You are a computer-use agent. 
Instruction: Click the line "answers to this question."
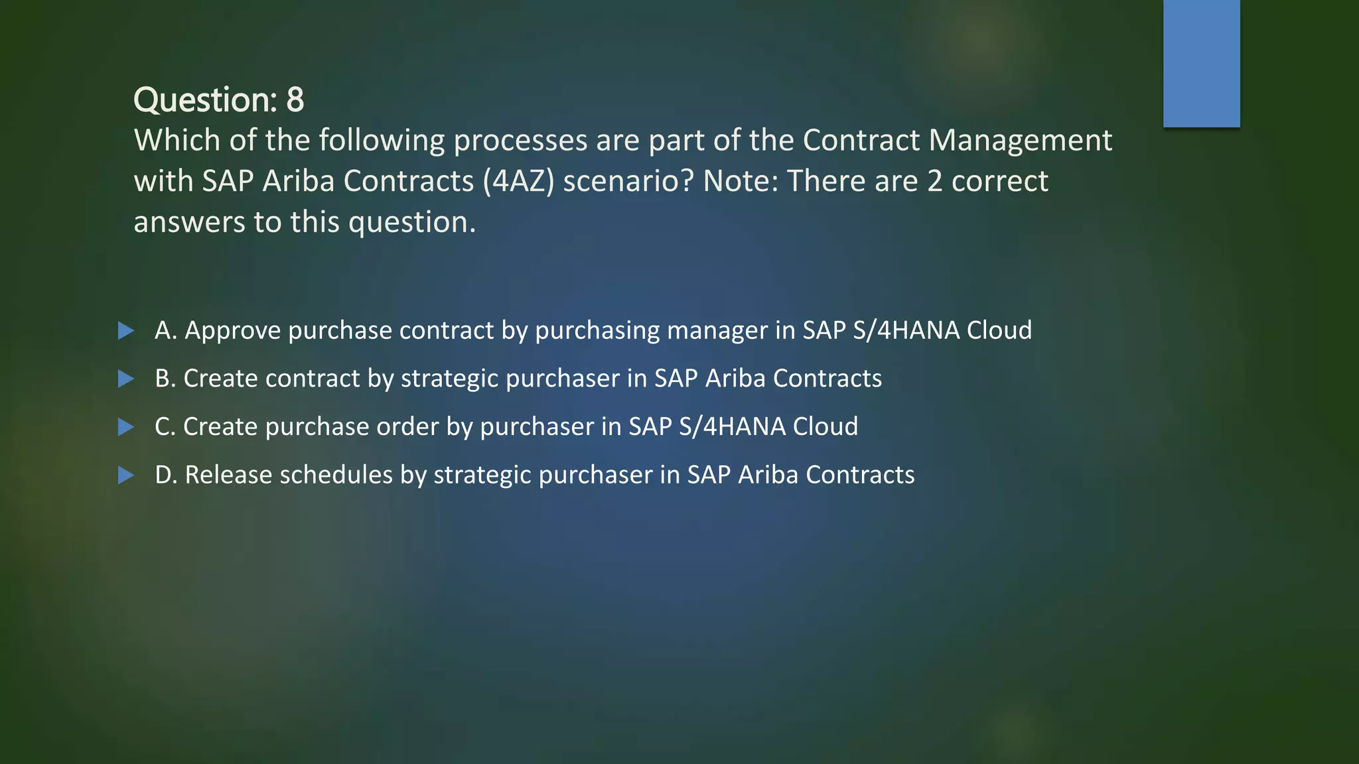click(x=305, y=222)
